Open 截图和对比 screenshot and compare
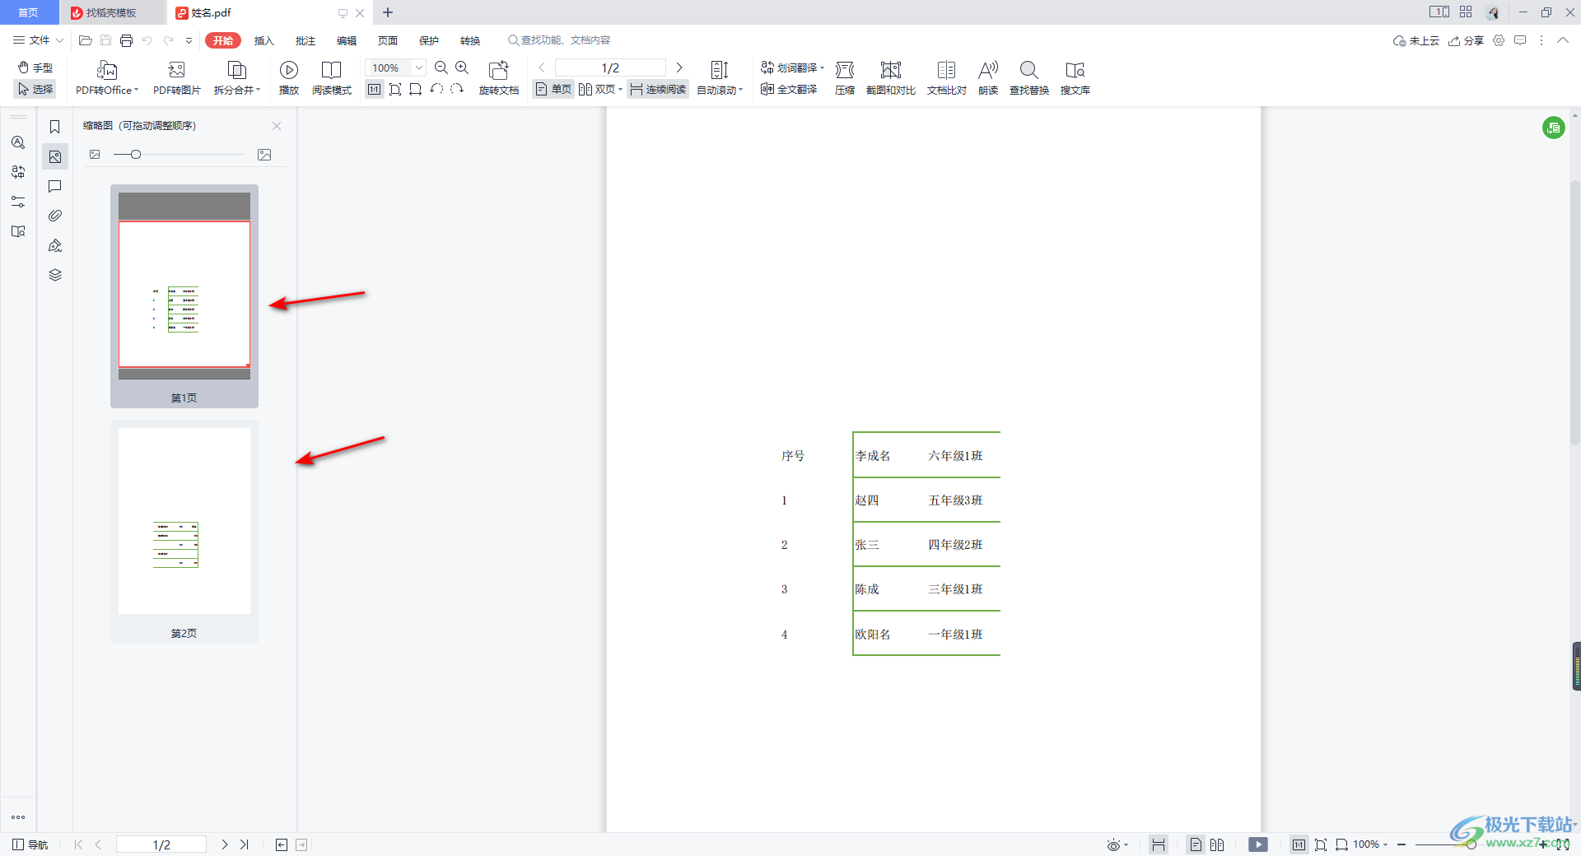 point(891,78)
